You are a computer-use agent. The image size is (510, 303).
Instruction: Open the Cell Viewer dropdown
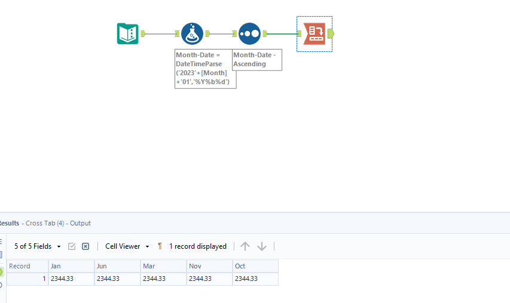(127, 246)
